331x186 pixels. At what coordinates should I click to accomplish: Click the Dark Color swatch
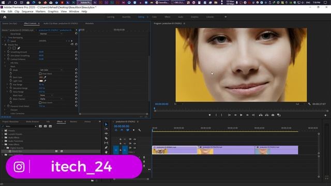[x=41, y=77]
